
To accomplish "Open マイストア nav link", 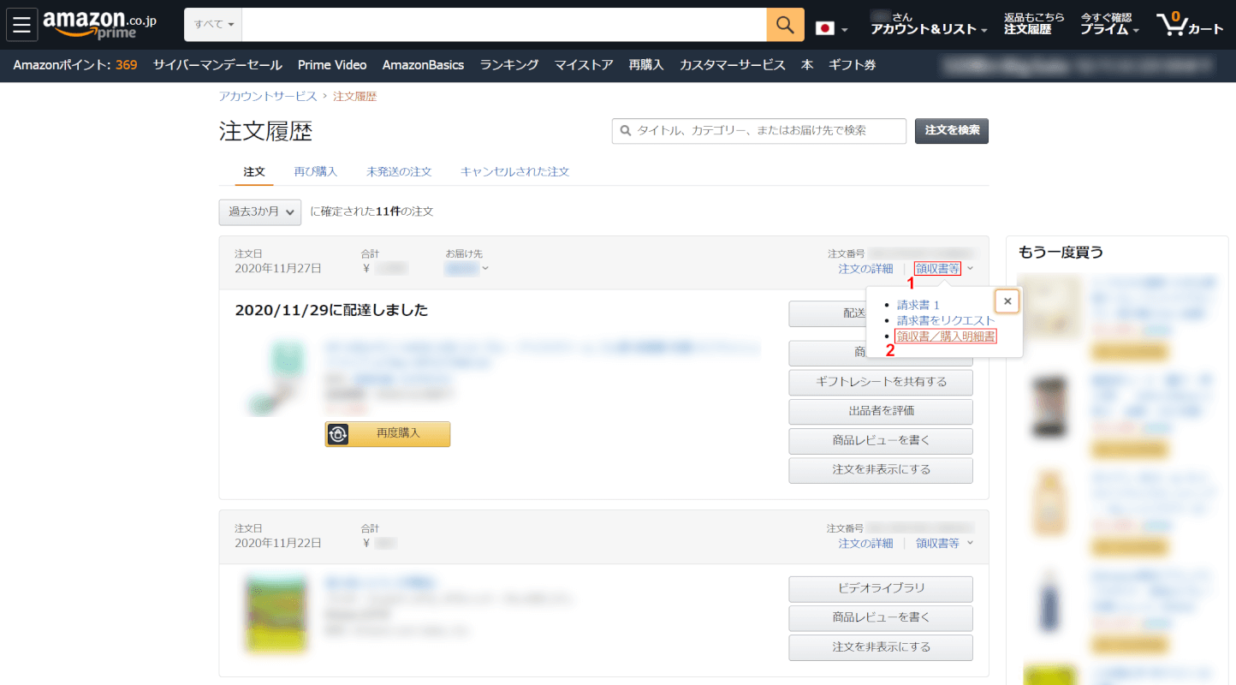I will point(584,65).
